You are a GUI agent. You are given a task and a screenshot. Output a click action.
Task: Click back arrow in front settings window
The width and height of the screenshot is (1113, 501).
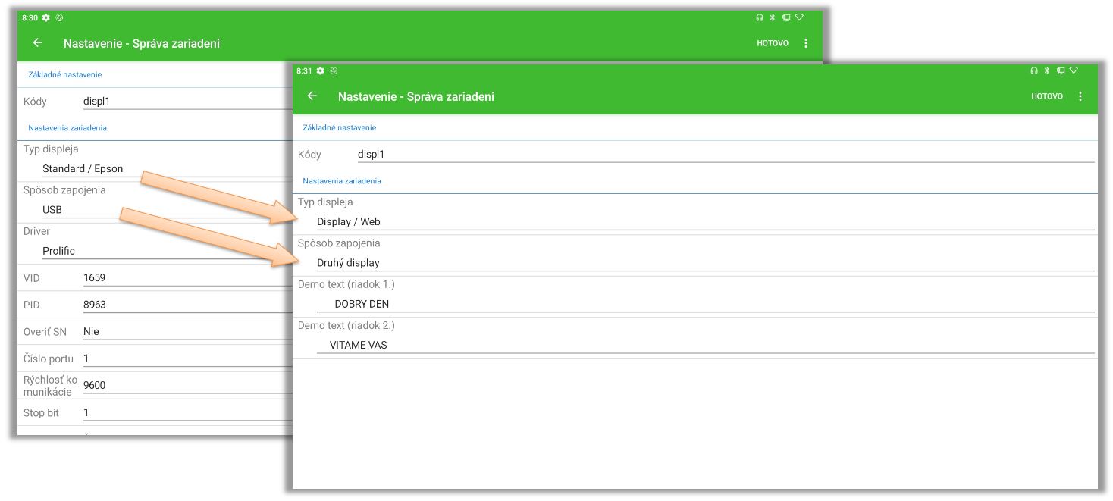312,96
